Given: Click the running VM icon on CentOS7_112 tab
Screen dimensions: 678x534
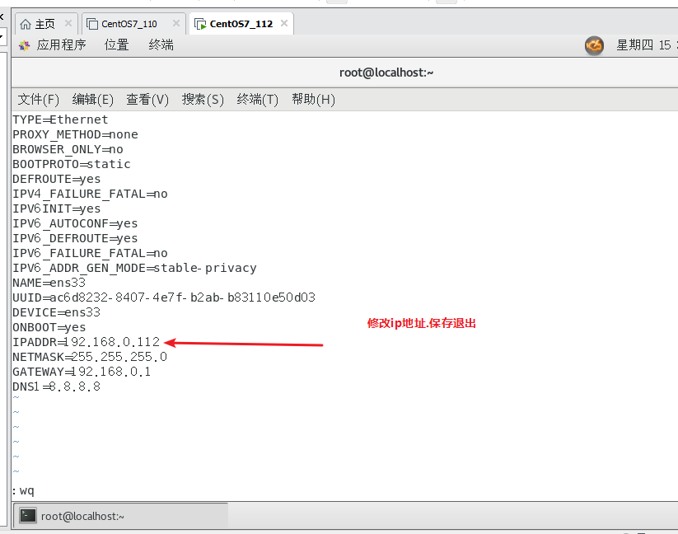Looking at the screenshot, I should [x=200, y=24].
